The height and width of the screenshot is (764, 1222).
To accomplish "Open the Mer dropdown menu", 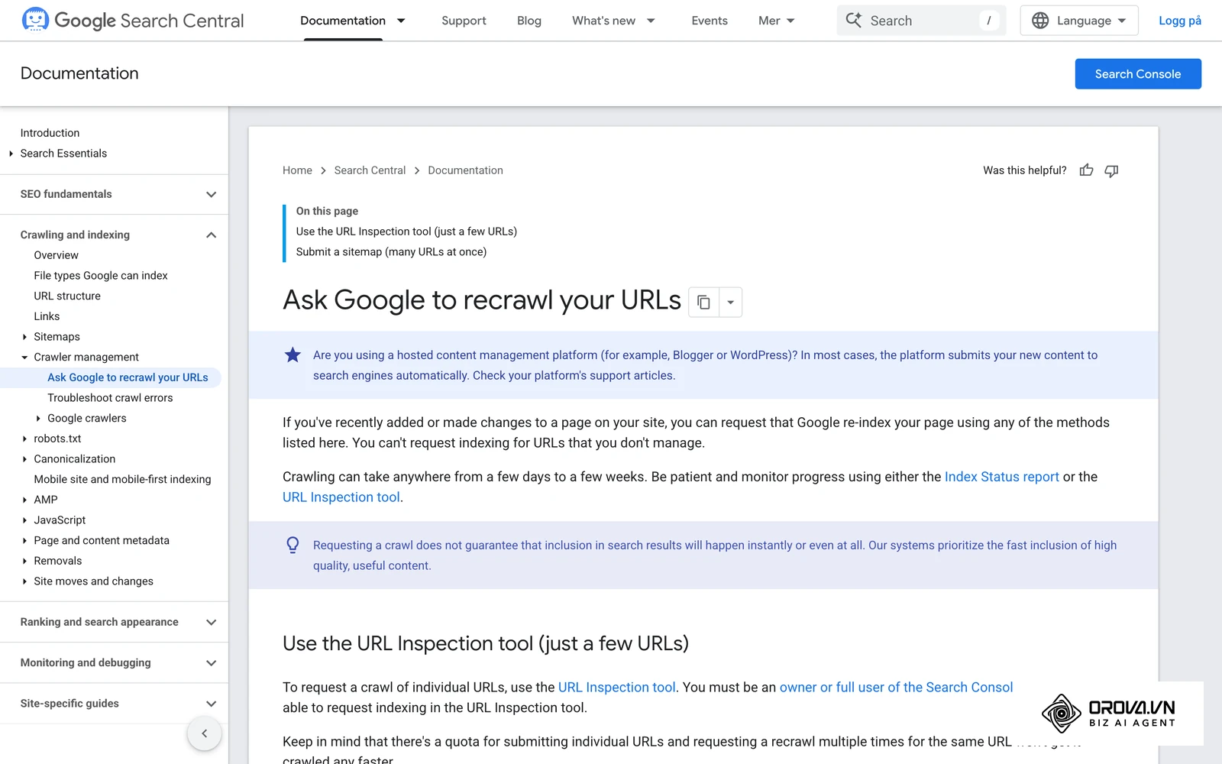I will click(x=776, y=21).
